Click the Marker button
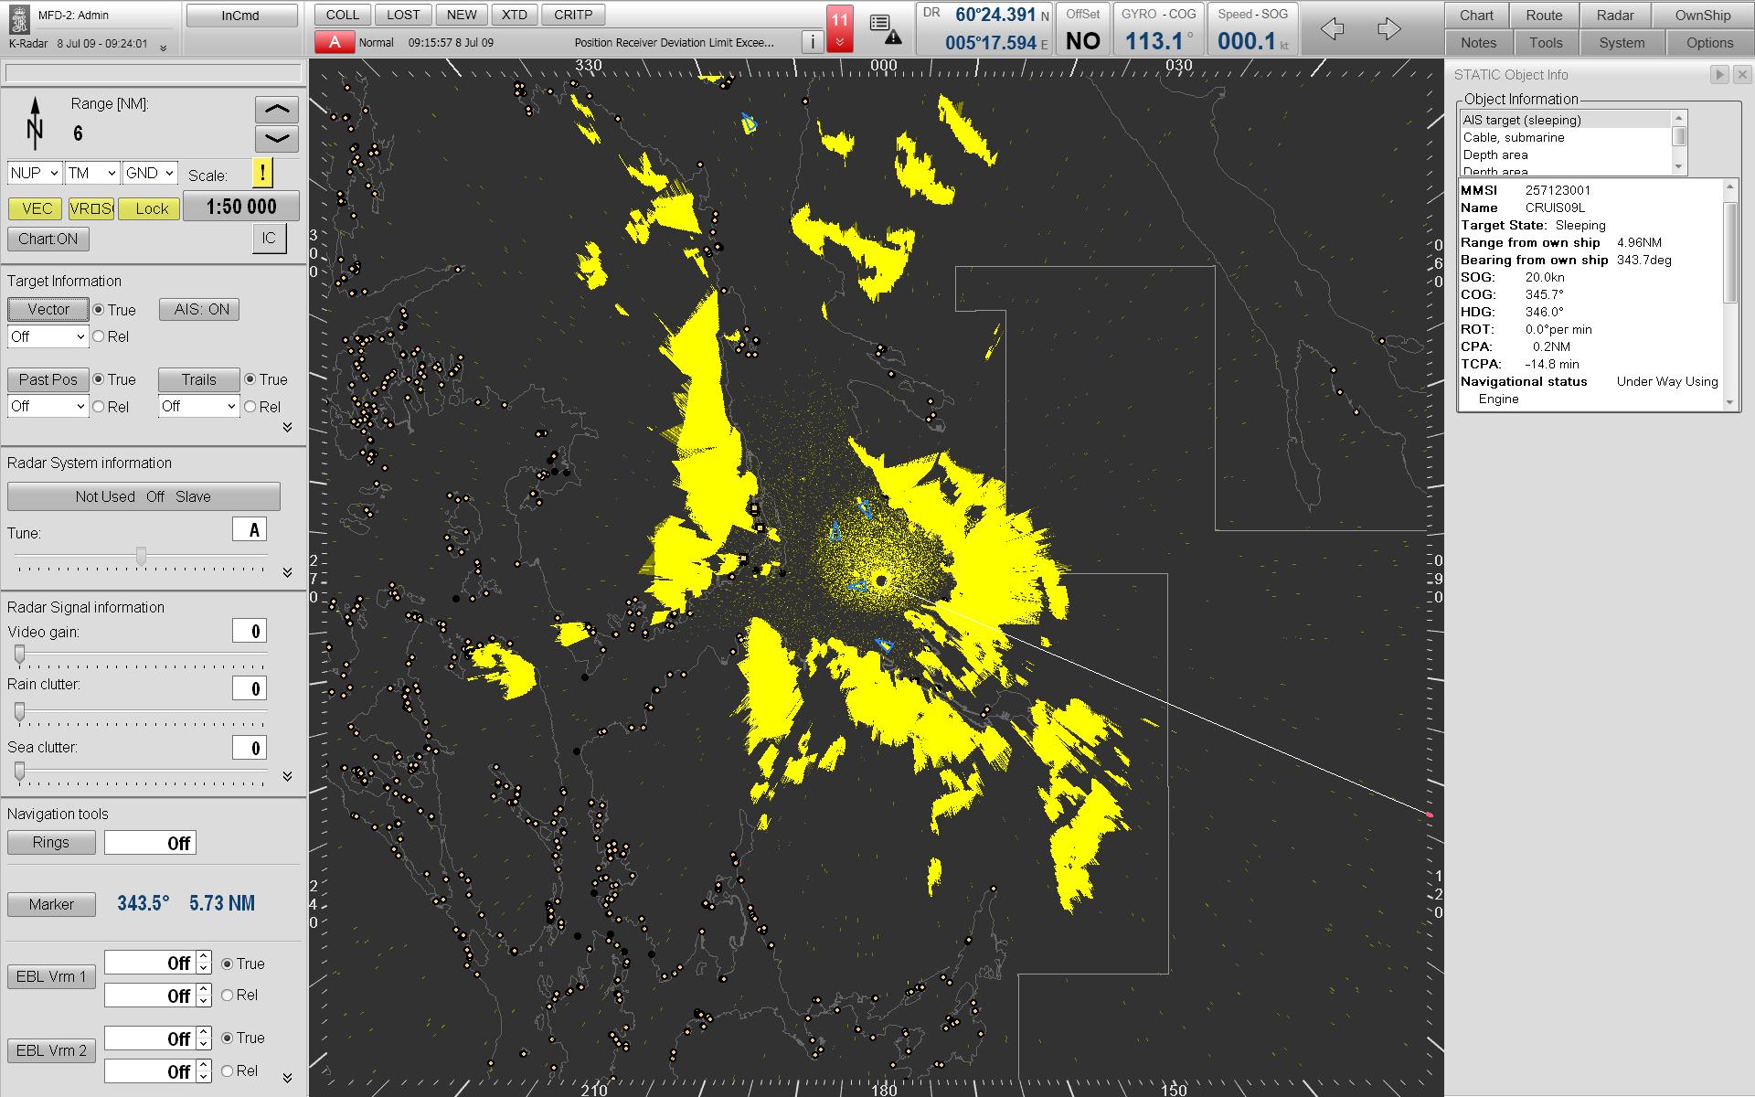The image size is (1755, 1097). click(x=51, y=904)
